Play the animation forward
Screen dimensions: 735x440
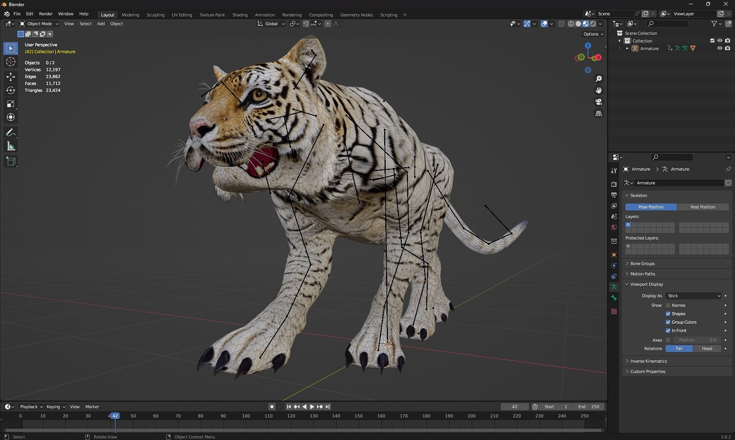tap(312, 407)
